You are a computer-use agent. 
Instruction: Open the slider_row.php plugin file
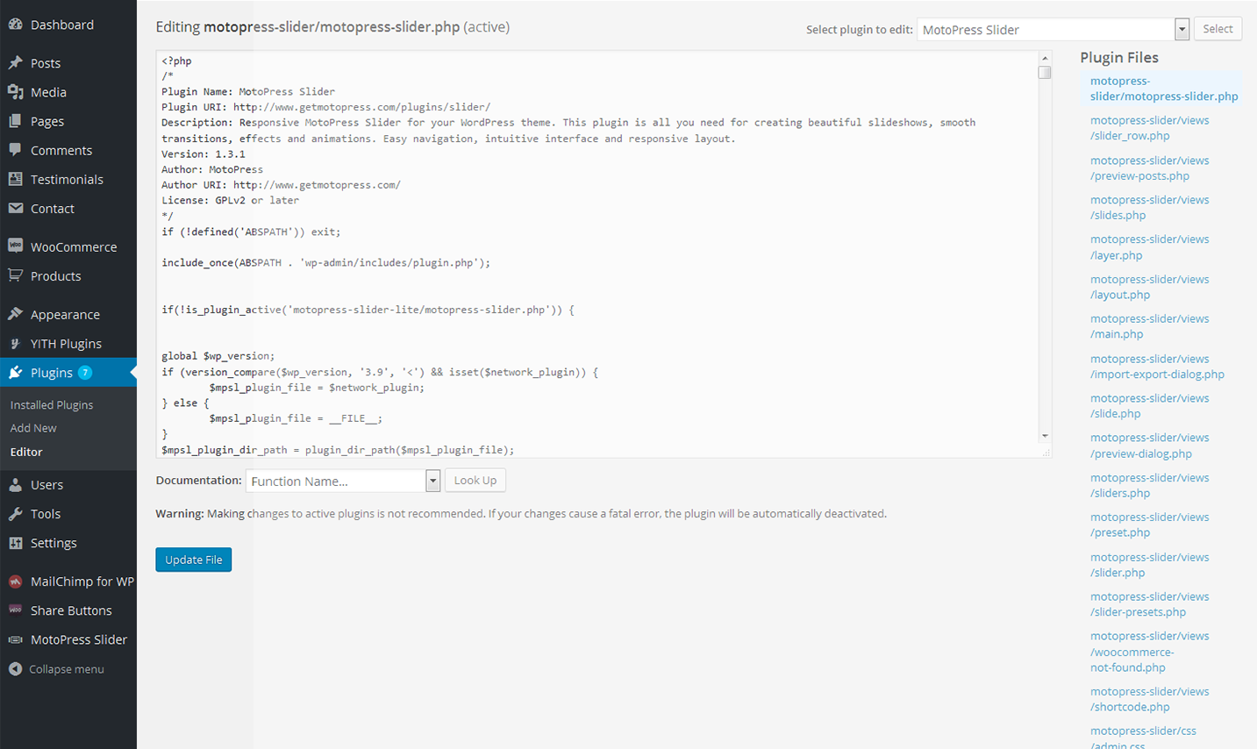tap(1149, 128)
